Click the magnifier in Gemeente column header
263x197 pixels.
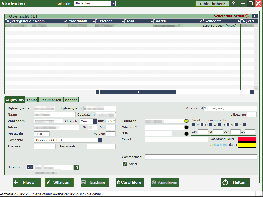[x=239, y=21]
